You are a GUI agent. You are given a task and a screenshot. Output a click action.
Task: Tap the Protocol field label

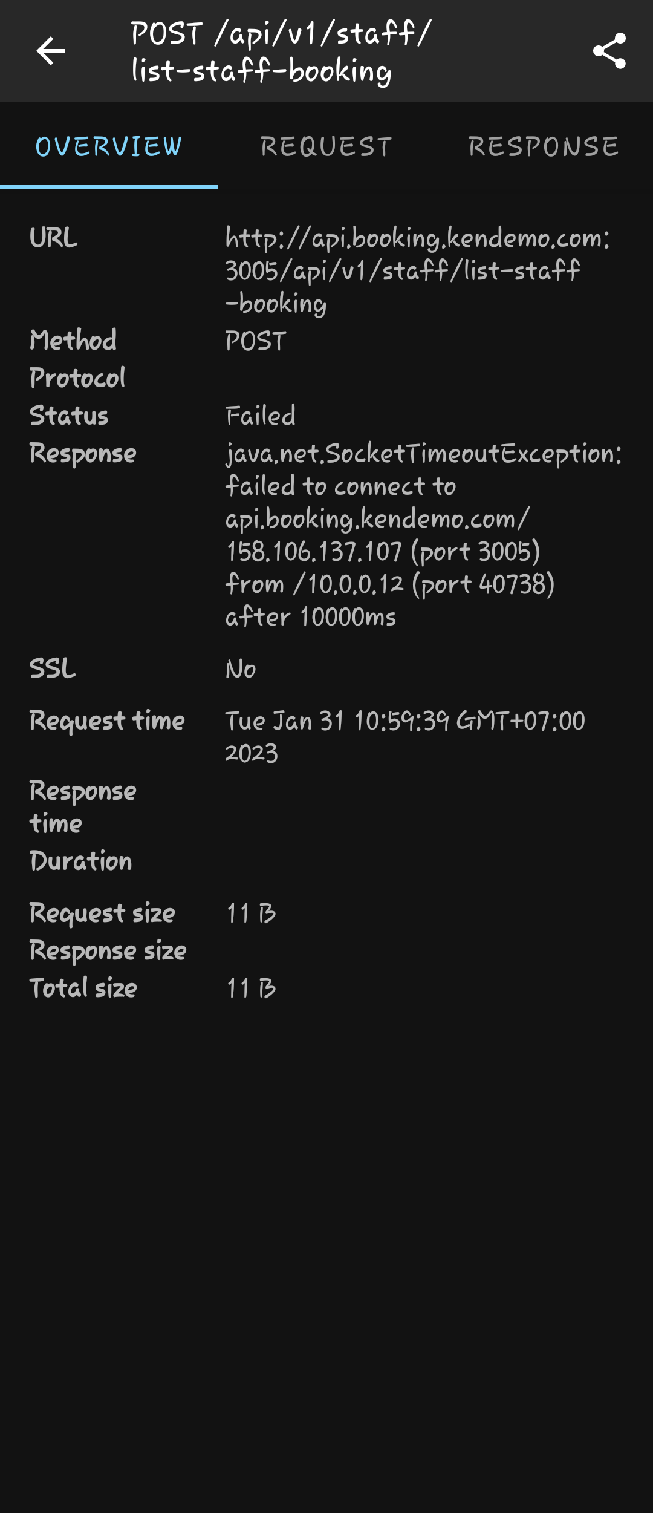[x=77, y=378]
